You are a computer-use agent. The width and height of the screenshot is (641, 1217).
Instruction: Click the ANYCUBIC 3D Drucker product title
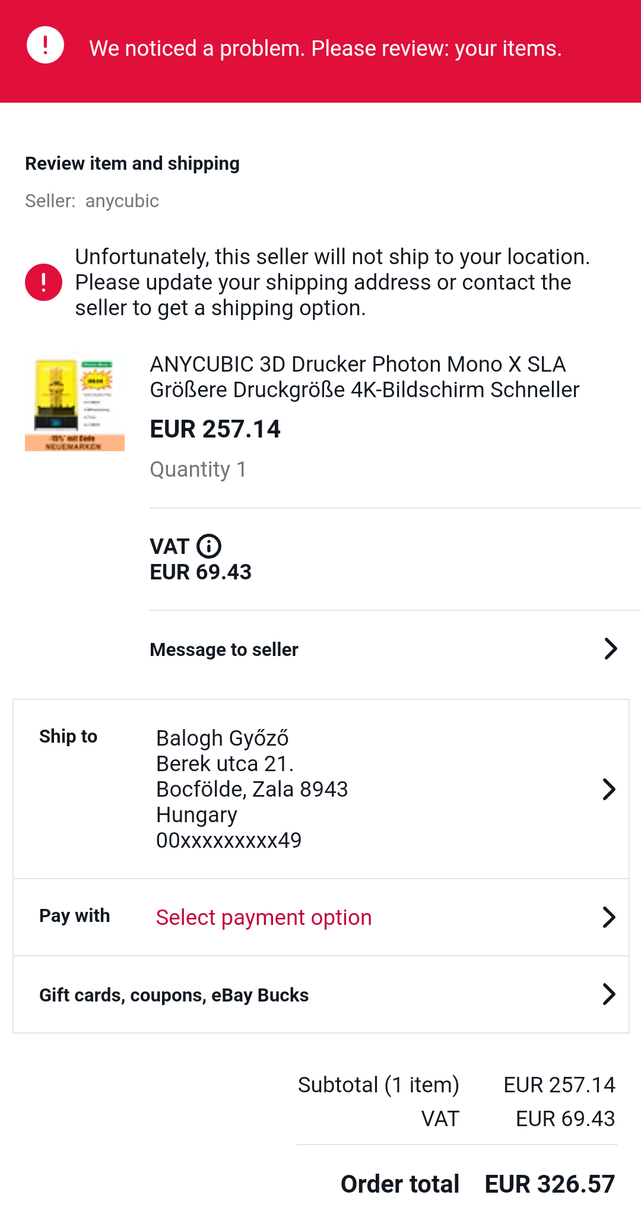(364, 377)
